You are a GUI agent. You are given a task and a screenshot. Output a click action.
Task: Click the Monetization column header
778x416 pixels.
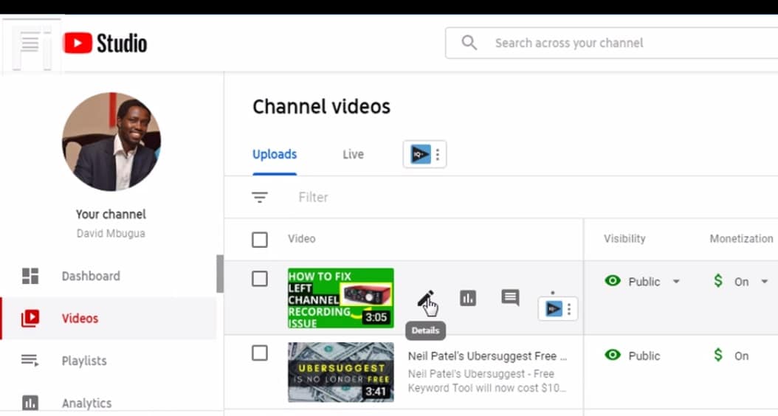pyautogui.click(x=741, y=238)
